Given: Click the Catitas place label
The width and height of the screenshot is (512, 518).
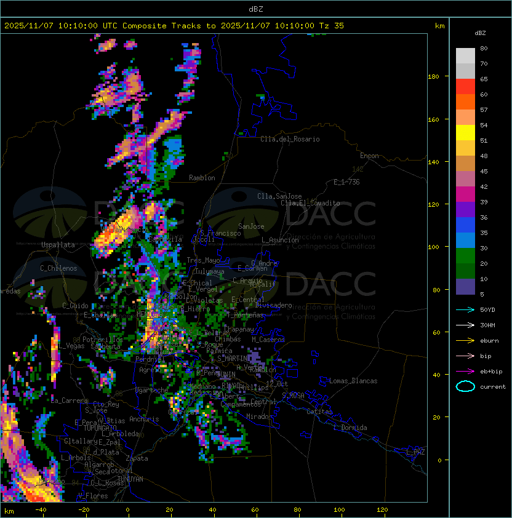Looking at the screenshot, I should point(319,412).
